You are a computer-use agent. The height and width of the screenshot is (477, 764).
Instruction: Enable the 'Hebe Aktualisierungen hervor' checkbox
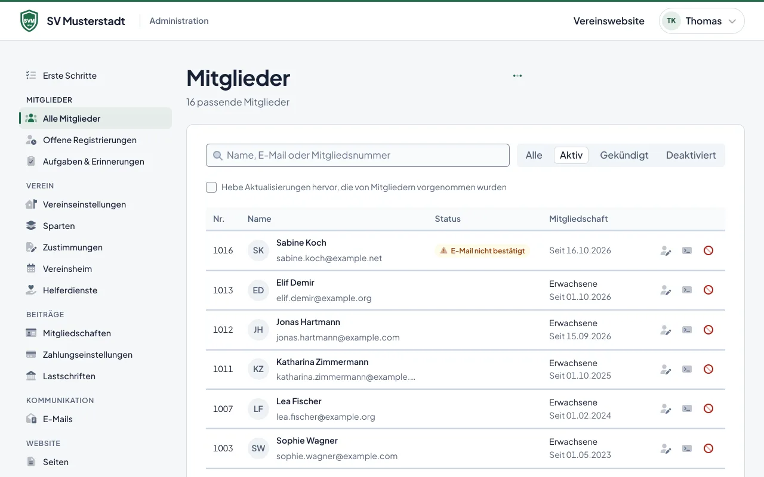[211, 187]
